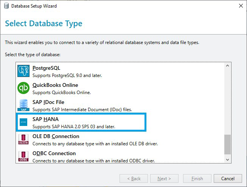Screen dimensions: 247x187
Task: Select the OLEDB connection icon
Action: click(23, 139)
